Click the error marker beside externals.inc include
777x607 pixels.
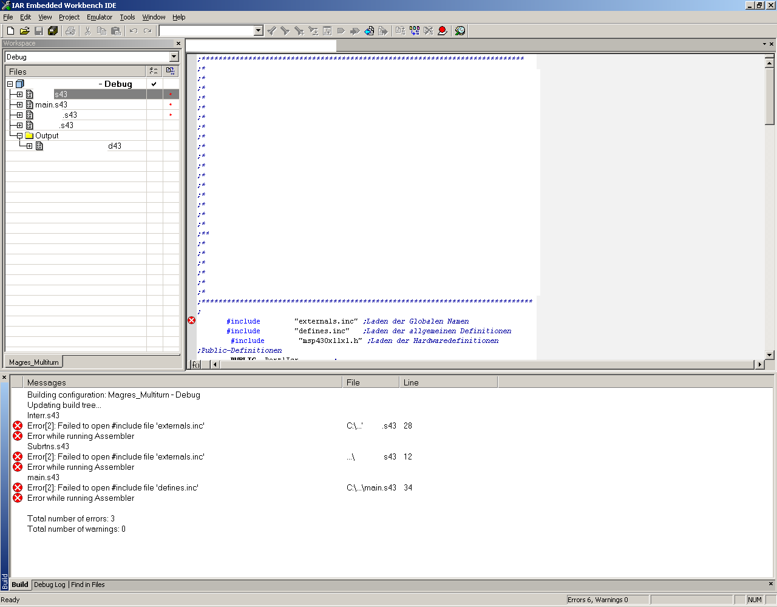(x=192, y=320)
